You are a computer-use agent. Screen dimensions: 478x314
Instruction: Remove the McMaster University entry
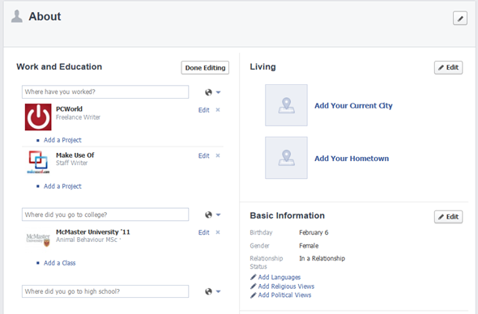[218, 232]
